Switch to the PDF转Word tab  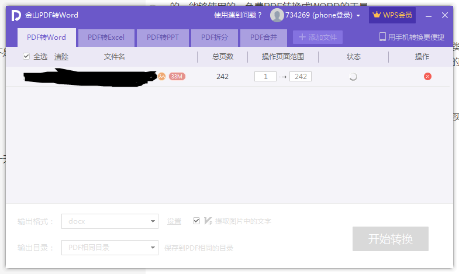47,37
